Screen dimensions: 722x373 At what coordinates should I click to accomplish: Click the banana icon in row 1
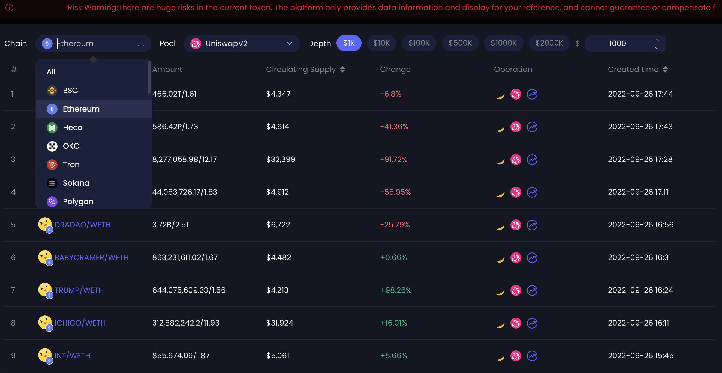tap(500, 94)
